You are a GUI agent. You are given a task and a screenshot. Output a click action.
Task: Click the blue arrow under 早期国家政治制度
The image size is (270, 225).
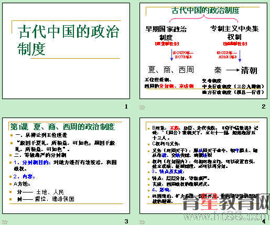coord(171,55)
